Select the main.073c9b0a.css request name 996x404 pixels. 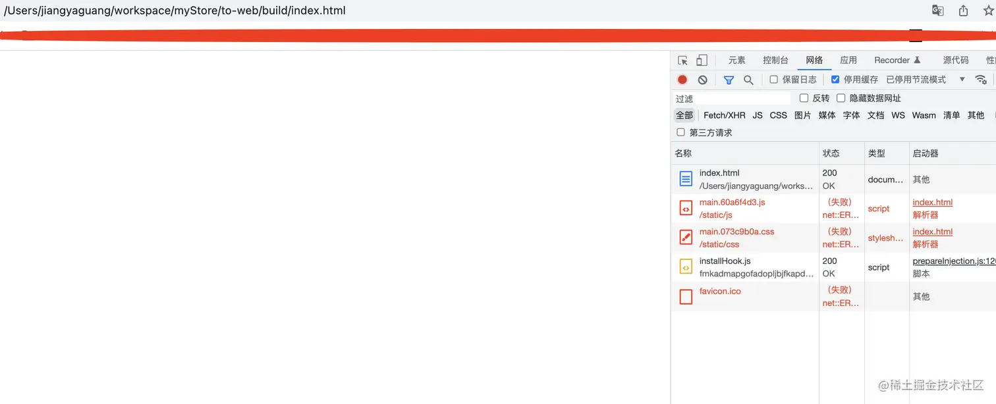coord(737,232)
